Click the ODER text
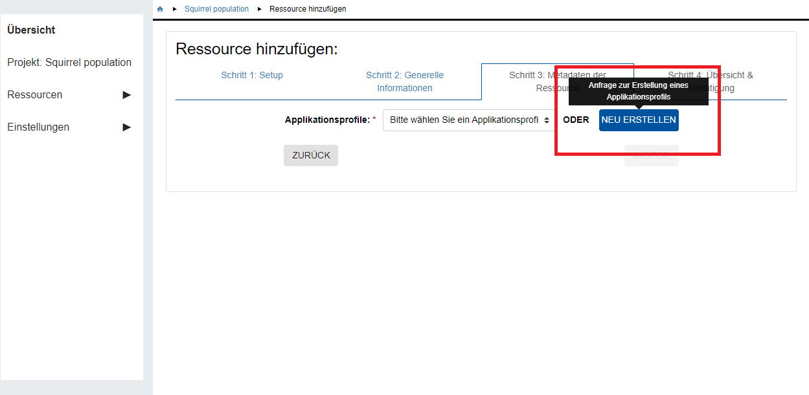This screenshot has width=809, height=395. pos(576,120)
